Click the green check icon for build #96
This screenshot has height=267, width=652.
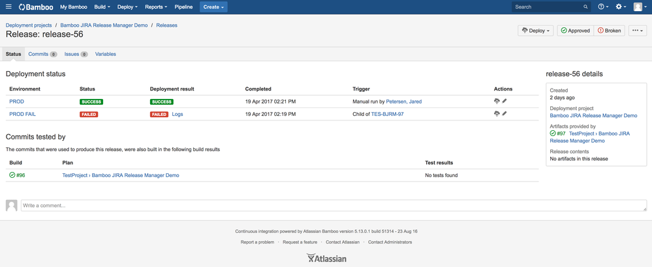[12, 175]
